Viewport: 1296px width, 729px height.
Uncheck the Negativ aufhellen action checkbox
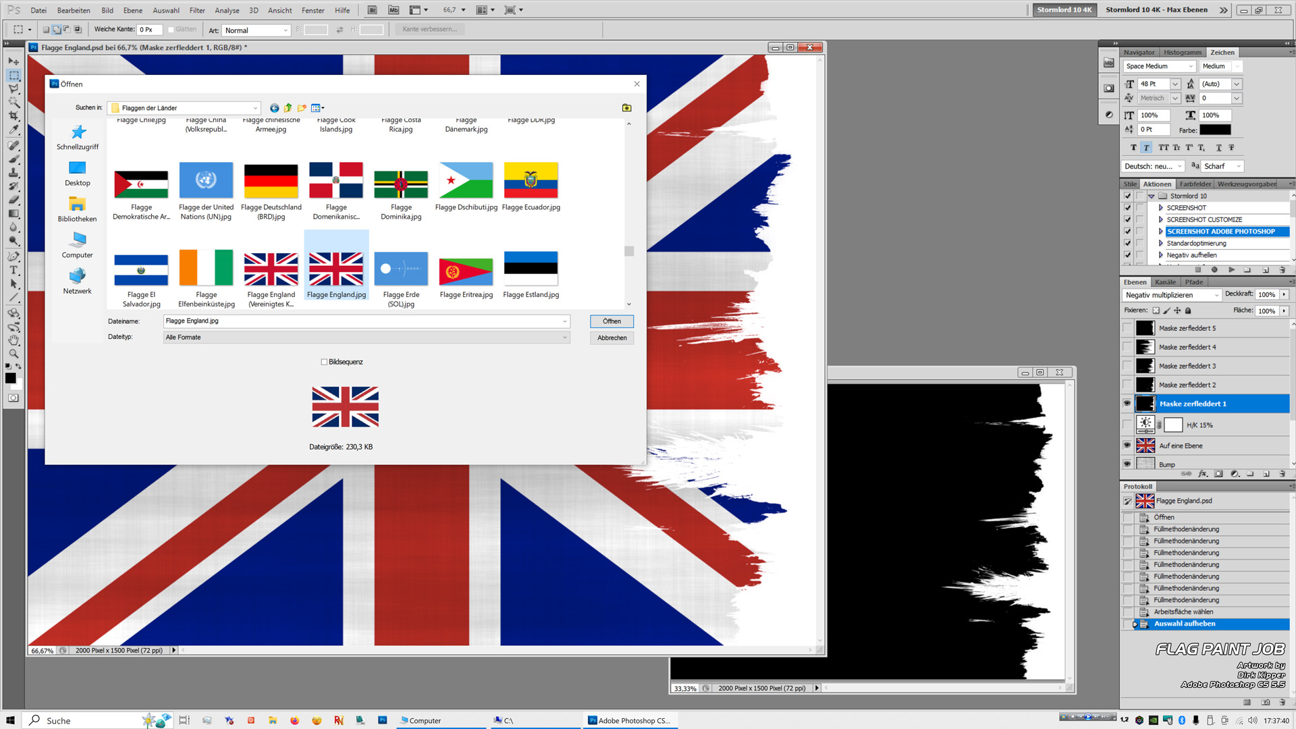(x=1127, y=255)
